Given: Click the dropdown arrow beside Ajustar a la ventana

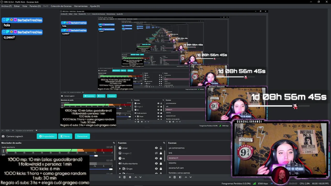Looking at the screenshot, I should pos(36,130).
